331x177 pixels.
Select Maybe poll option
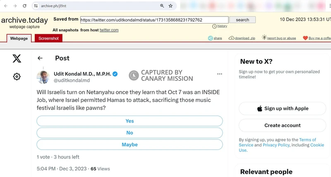click(x=130, y=145)
